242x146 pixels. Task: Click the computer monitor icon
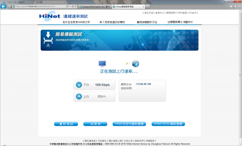[x=102, y=64]
